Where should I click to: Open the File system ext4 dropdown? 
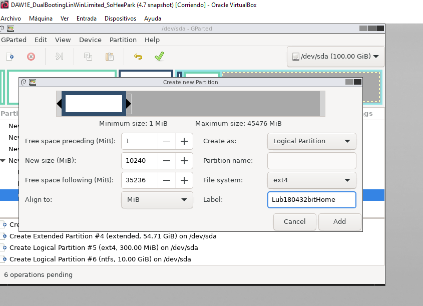(x=311, y=180)
